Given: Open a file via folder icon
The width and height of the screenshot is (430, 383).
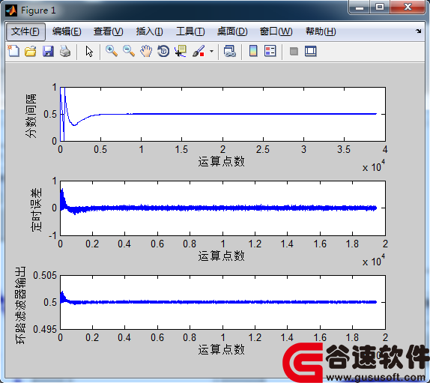Looking at the screenshot, I should (31, 51).
